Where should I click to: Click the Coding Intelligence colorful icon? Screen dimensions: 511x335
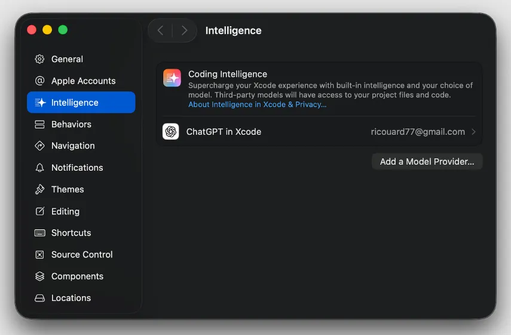pos(172,78)
